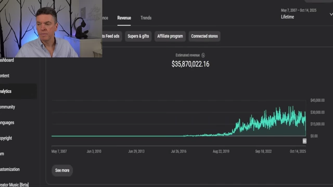
Task: Switch to the Trends tab
Action: coord(146,18)
